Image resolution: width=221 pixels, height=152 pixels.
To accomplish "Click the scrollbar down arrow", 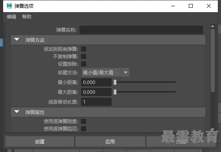I will pos(212,129).
